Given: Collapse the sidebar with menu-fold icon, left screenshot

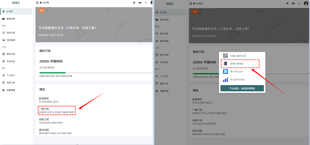Looking at the screenshot, I should point(37,3).
